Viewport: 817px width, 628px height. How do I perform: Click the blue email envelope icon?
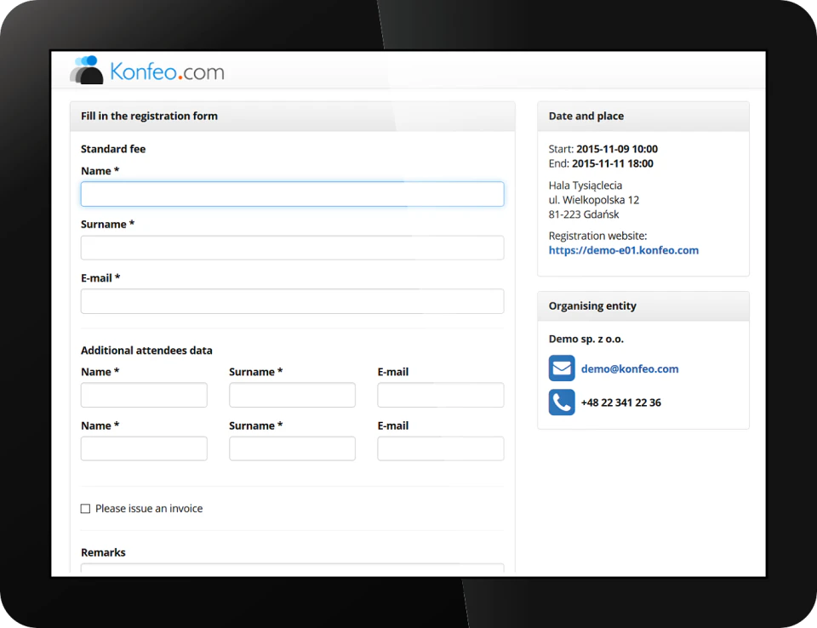click(x=561, y=368)
